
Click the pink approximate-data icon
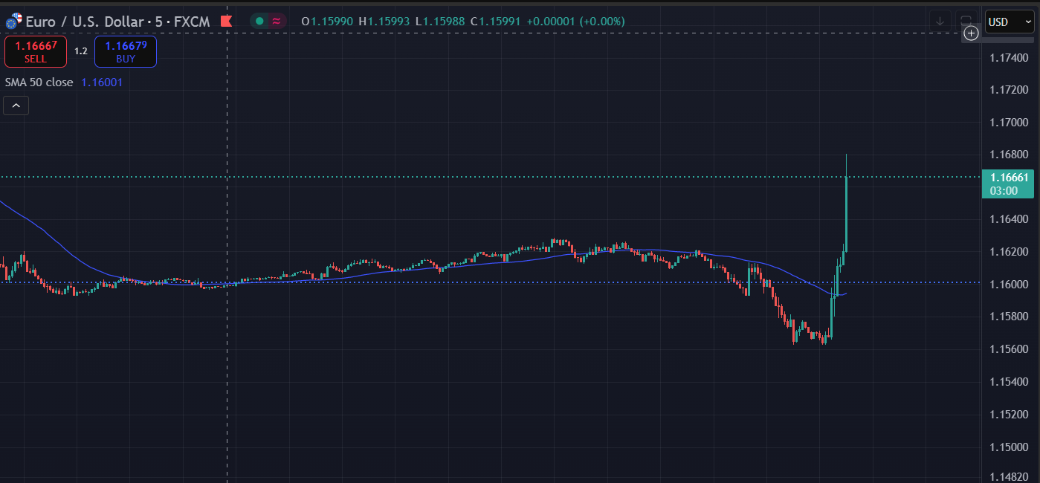(x=277, y=22)
